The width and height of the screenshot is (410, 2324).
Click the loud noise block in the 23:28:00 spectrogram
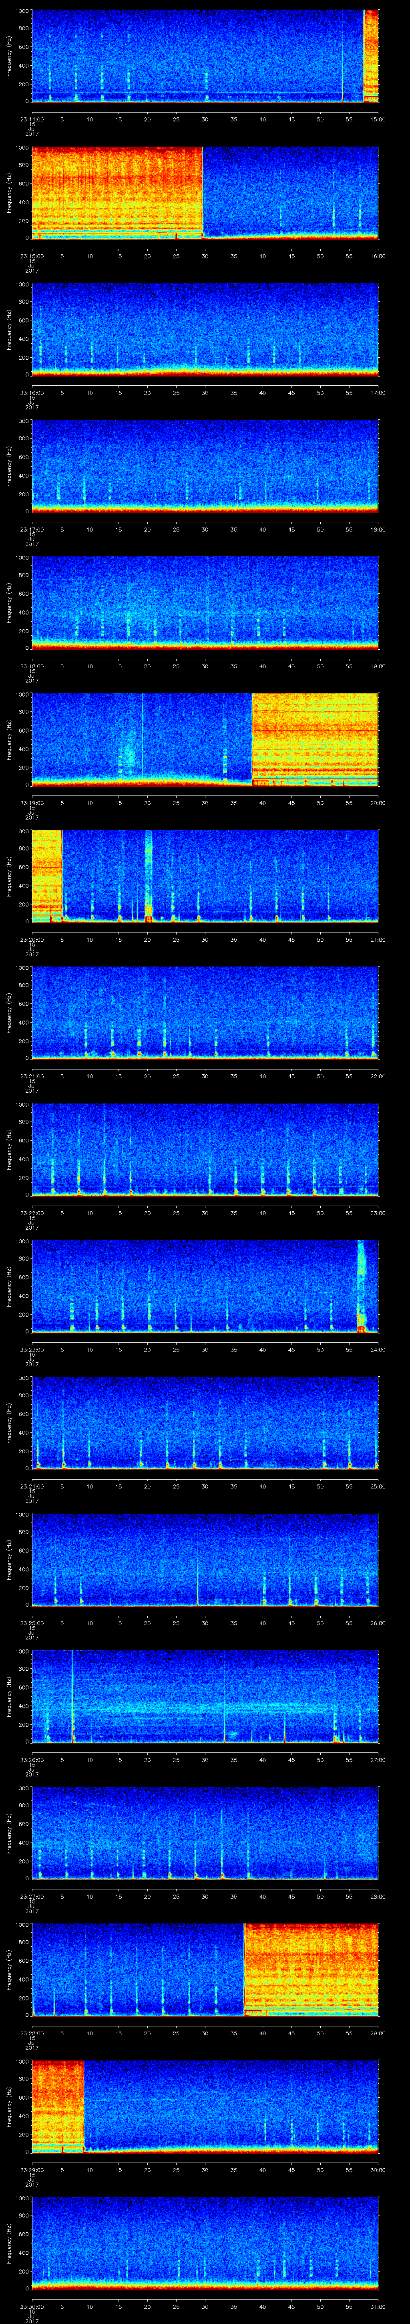311,1969
